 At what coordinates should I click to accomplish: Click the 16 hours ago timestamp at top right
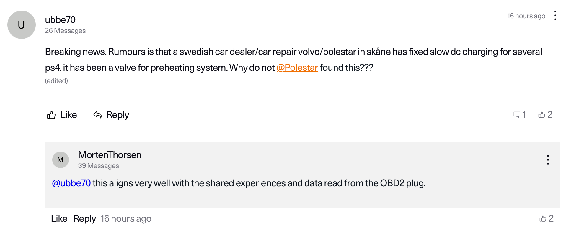(x=526, y=16)
